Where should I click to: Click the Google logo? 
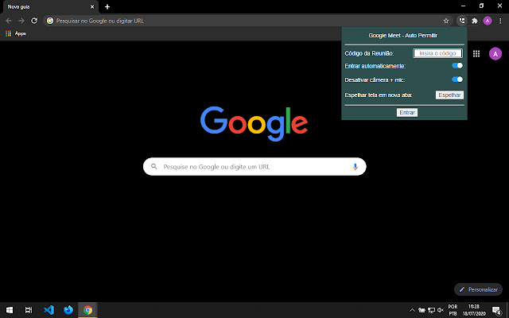pyautogui.click(x=254, y=123)
